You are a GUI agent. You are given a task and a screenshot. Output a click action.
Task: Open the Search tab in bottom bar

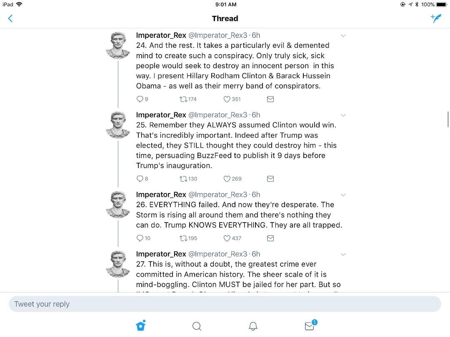(197, 326)
